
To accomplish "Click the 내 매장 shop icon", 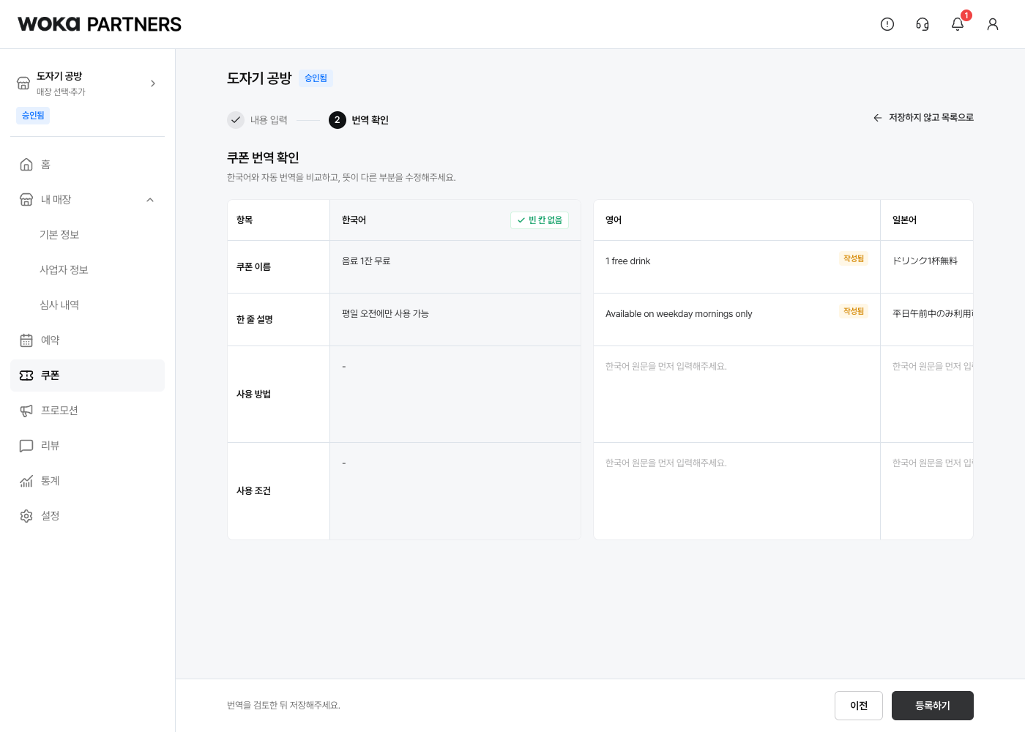I will click(x=26, y=200).
